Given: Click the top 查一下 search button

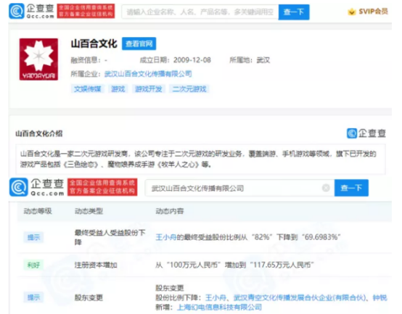Looking at the screenshot, I should (x=294, y=12).
